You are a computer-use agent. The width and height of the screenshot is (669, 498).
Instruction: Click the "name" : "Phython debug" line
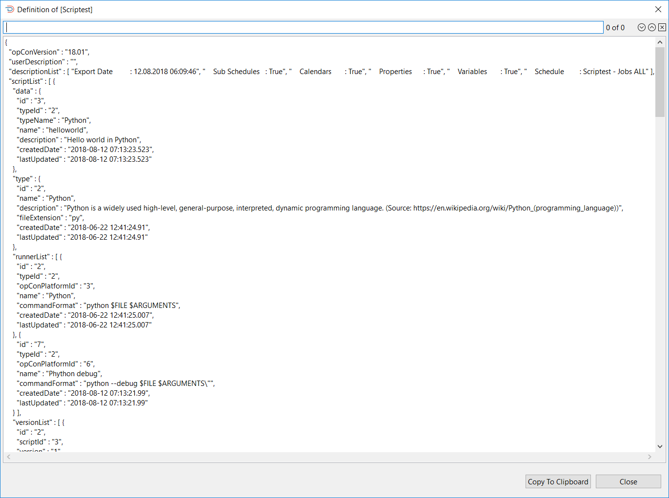point(60,374)
